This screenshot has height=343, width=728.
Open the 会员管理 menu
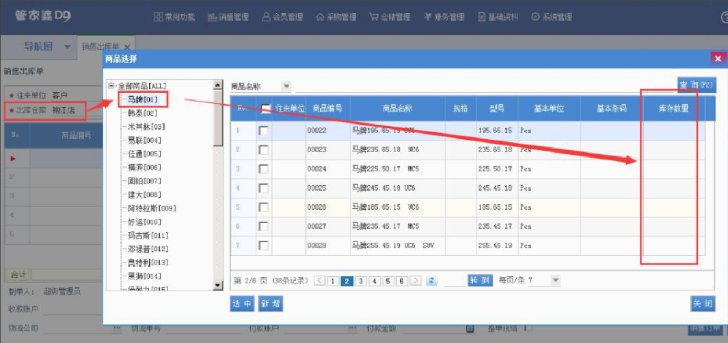click(282, 17)
